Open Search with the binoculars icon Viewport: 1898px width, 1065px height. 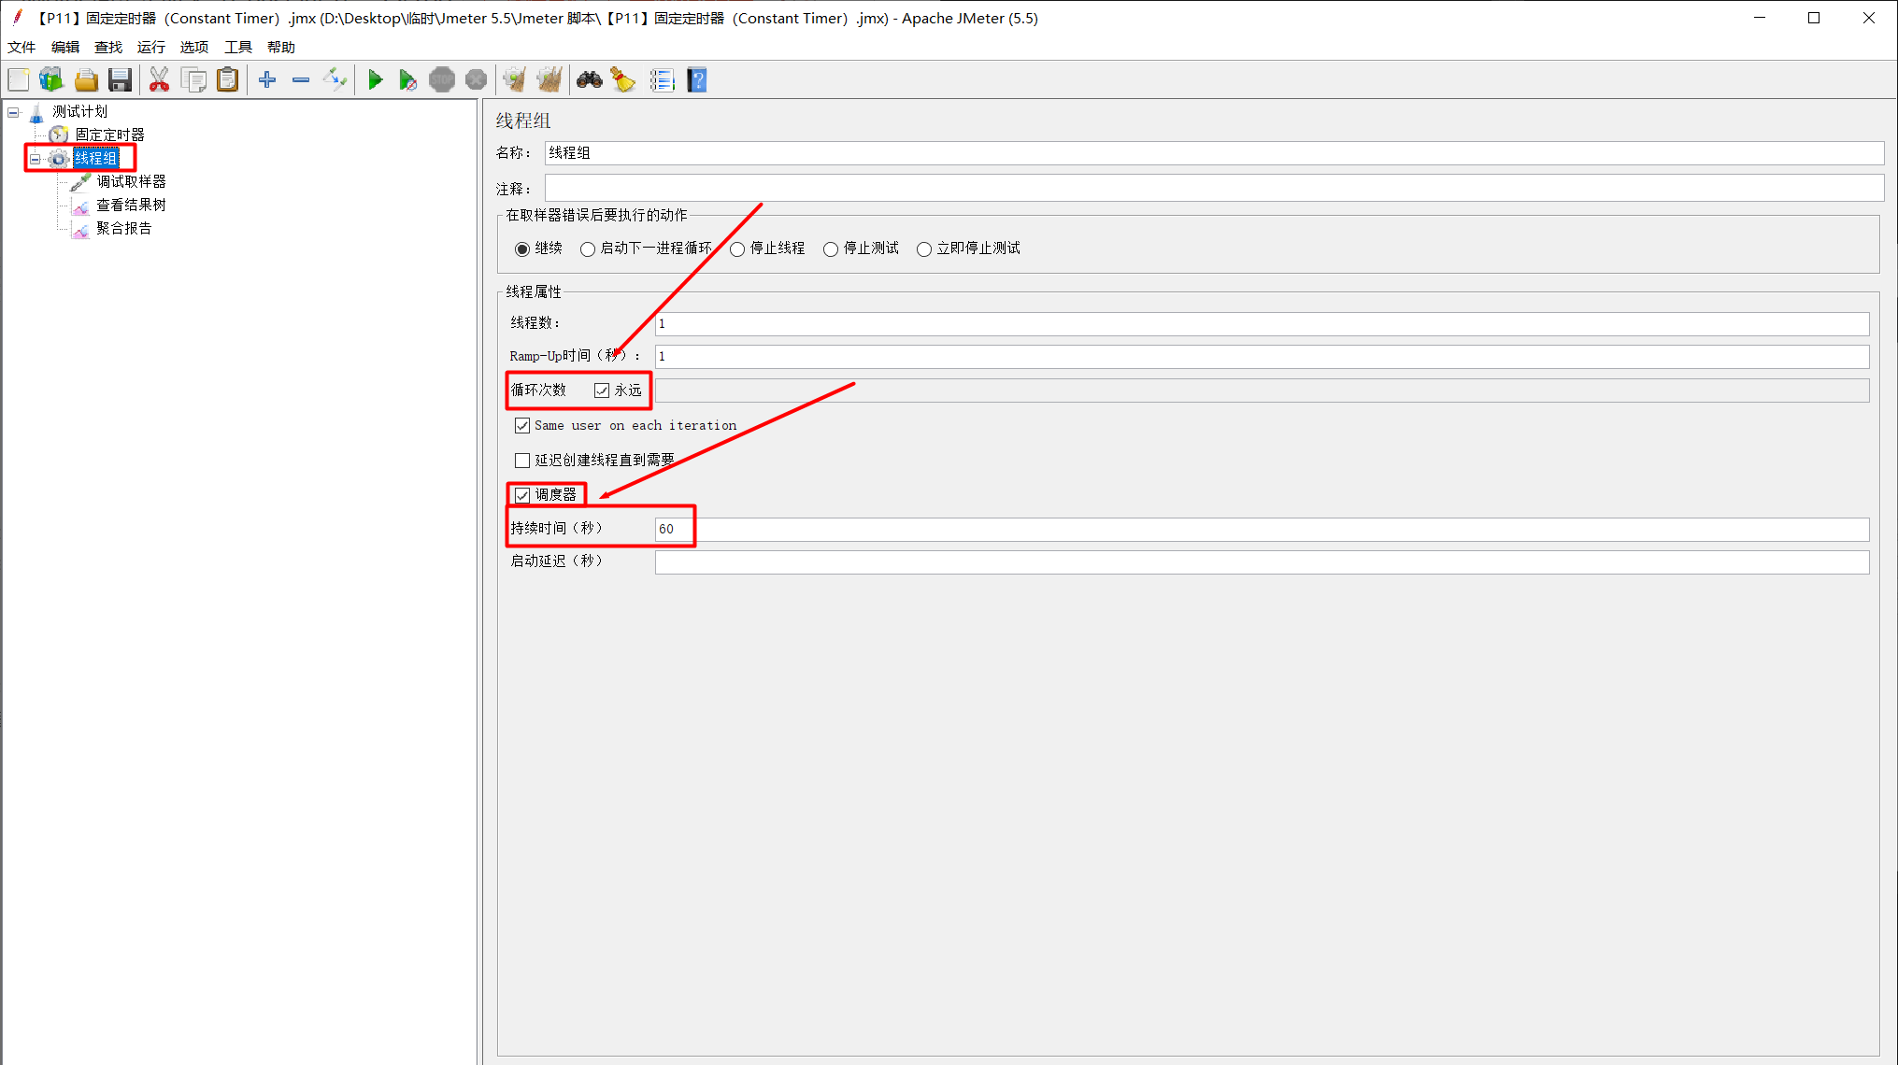click(x=590, y=80)
